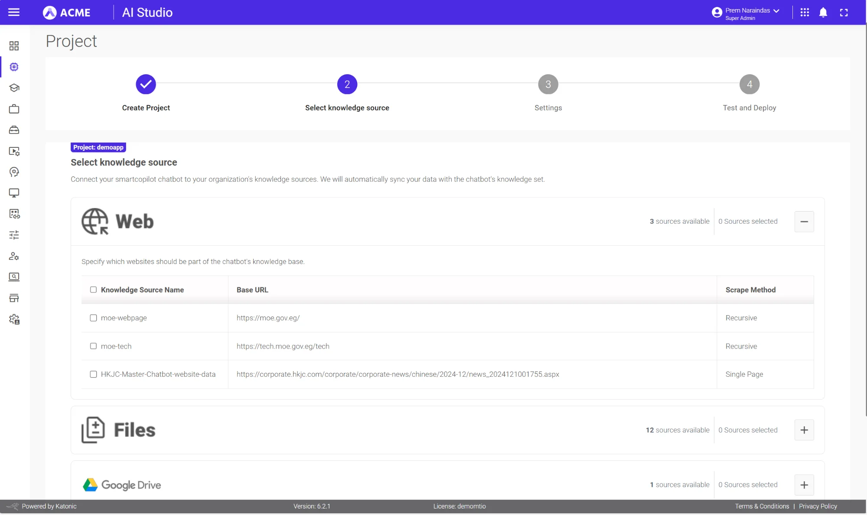Check the moe-webpage knowledge source
This screenshot has width=867, height=515.
coord(93,318)
